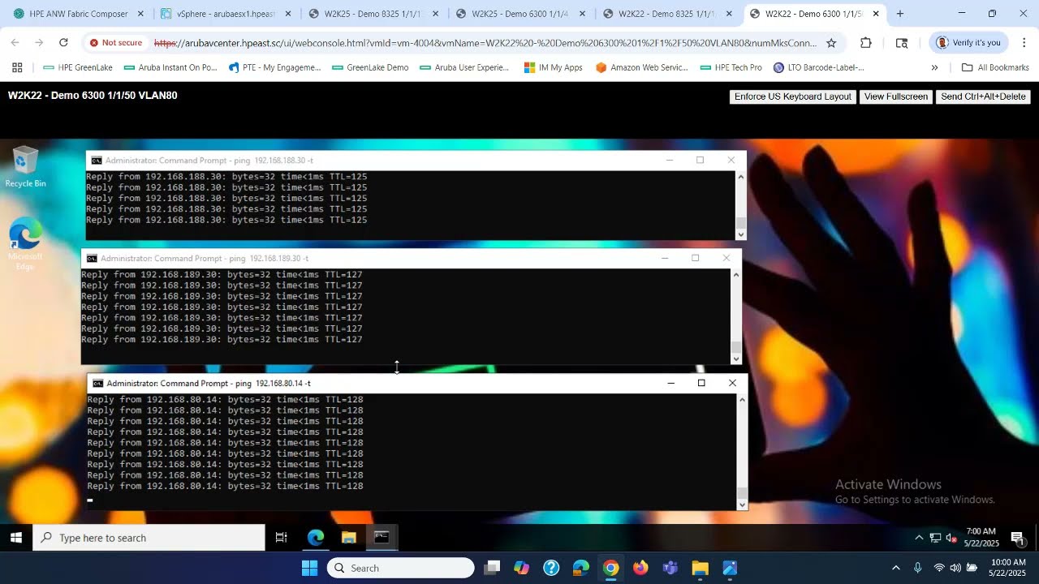The image size is (1039, 584).
Task: Reload the current page
Action: (63, 43)
